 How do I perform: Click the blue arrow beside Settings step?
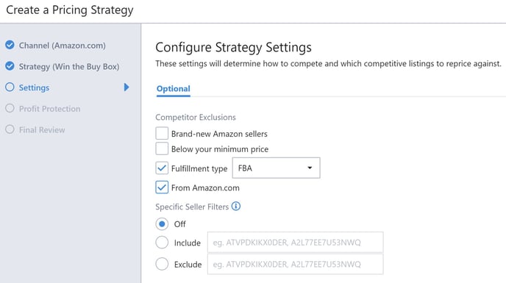pyautogui.click(x=126, y=87)
